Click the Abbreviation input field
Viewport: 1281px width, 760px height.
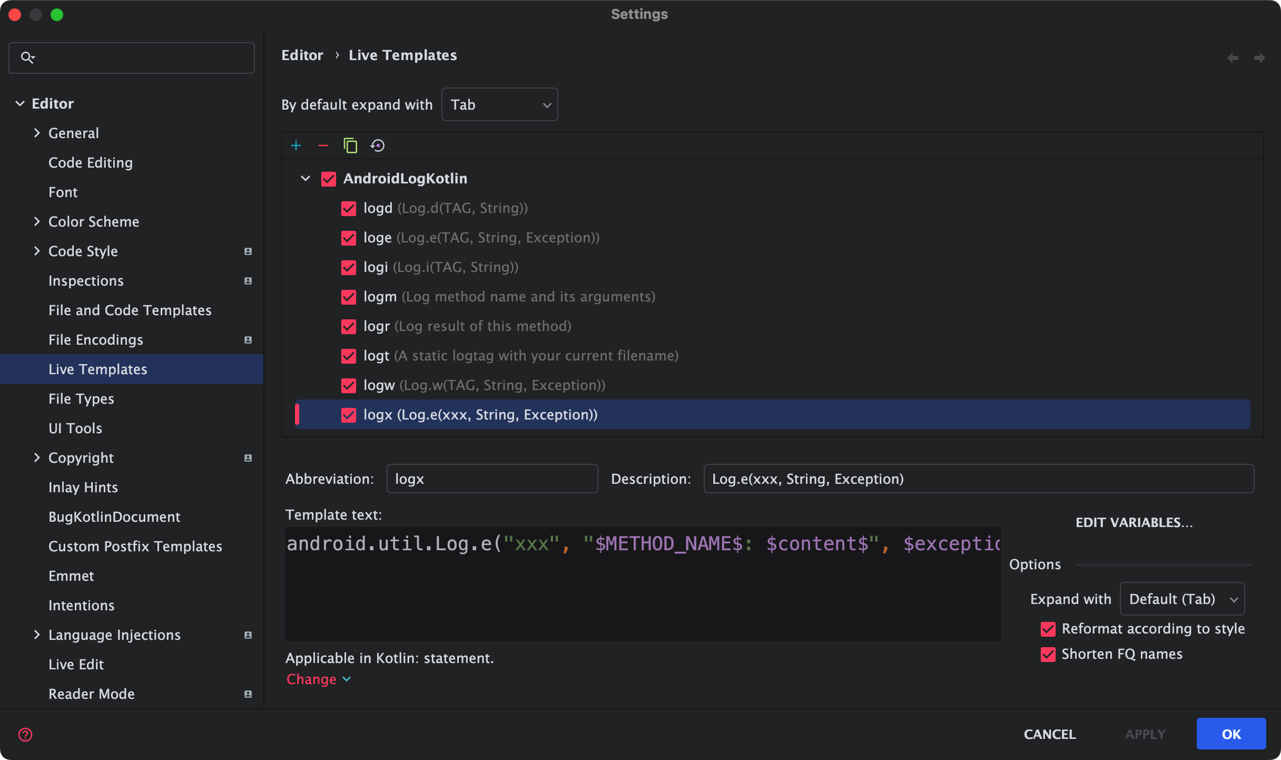[492, 479]
